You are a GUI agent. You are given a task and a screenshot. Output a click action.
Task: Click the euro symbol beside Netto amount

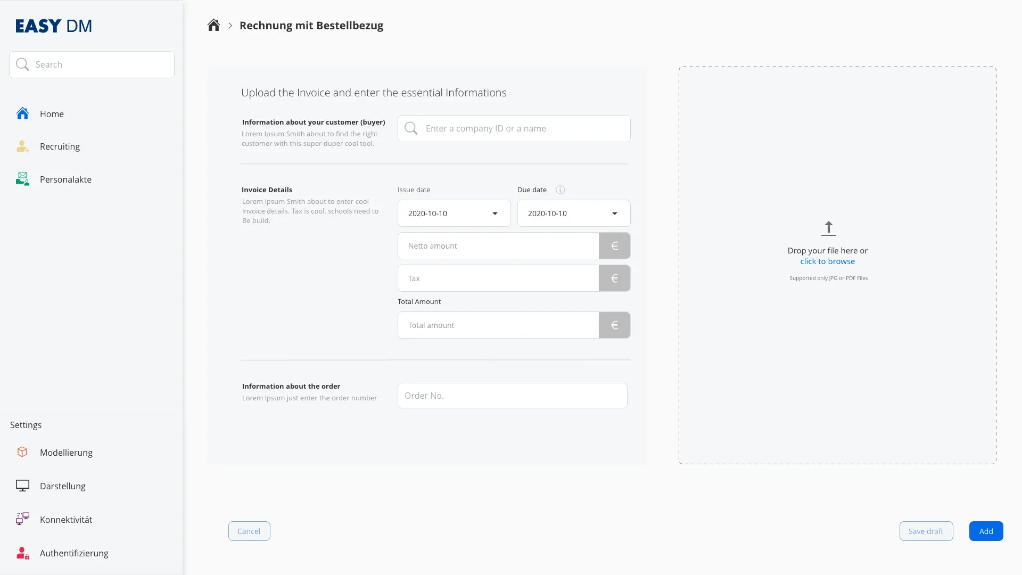(614, 245)
